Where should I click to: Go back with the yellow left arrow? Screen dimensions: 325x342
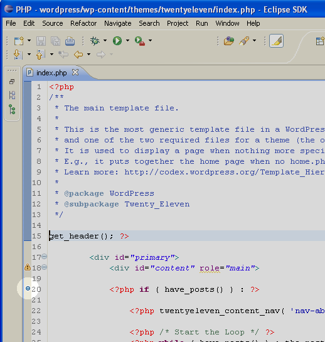(78, 55)
